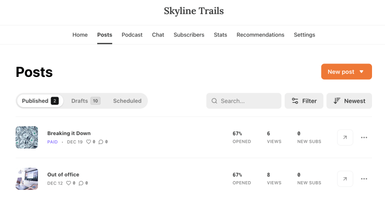385x199 pixels.
Task: Click heart icon on Breaking it Down post
Action: click(x=88, y=142)
